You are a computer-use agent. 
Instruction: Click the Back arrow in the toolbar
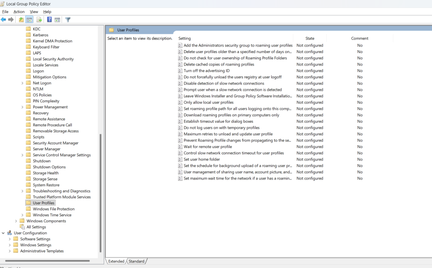(4, 20)
